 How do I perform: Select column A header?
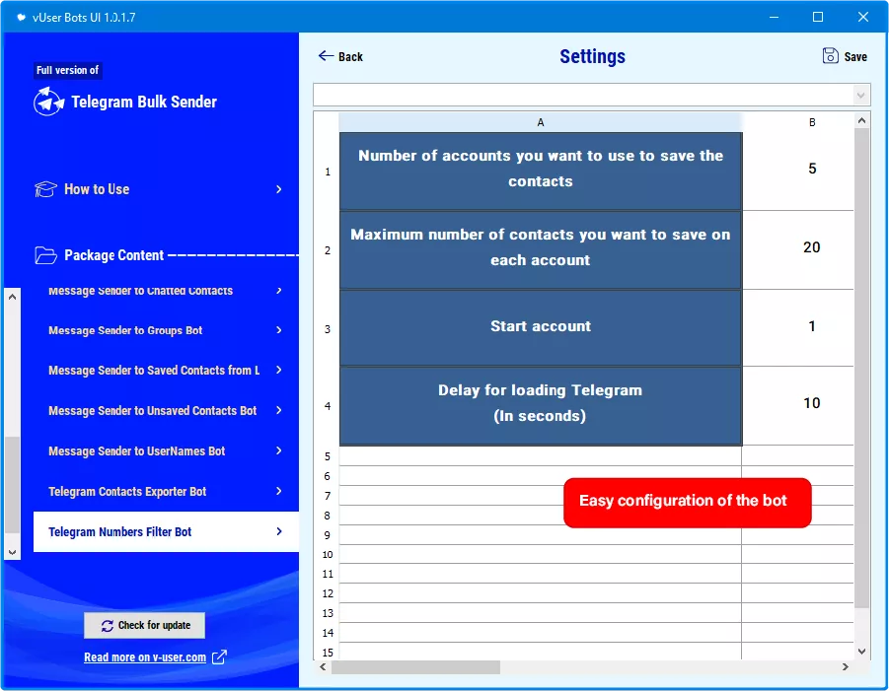[x=541, y=122]
